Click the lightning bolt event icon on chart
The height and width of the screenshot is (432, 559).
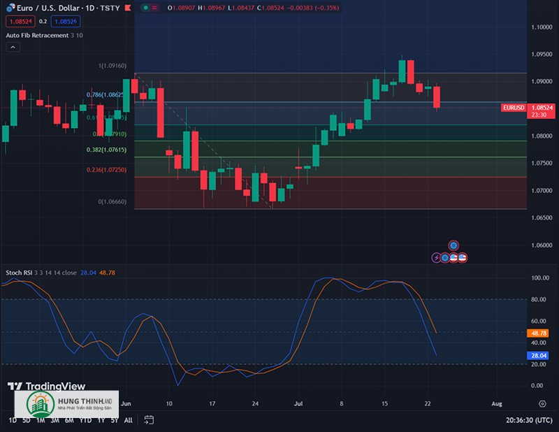coord(436,257)
